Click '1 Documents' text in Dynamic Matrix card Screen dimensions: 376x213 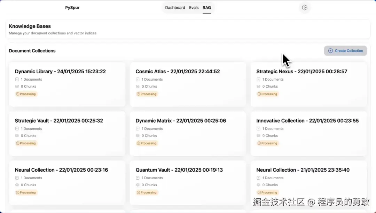[x=152, y=129]
